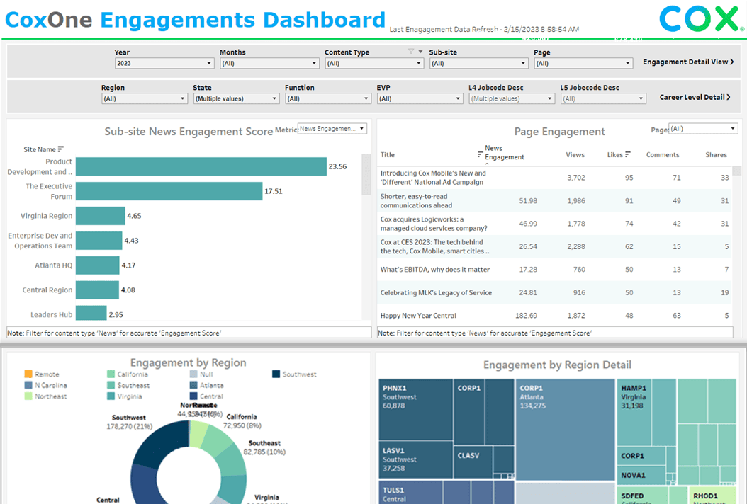
Task: Click the PHNX1 Southwest treemap tile
Action: [416, 409]
